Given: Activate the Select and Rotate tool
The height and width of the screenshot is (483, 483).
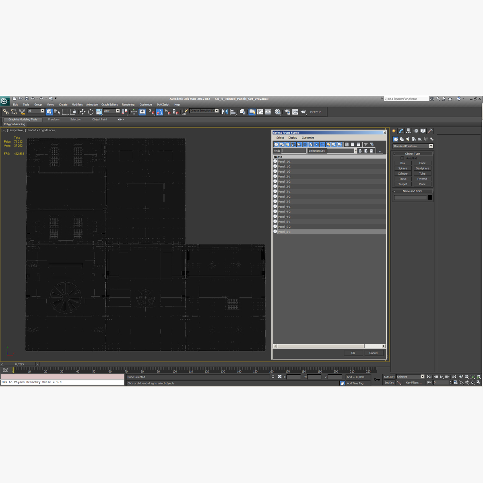Looking at the screenshot, I should pos(91,112).
